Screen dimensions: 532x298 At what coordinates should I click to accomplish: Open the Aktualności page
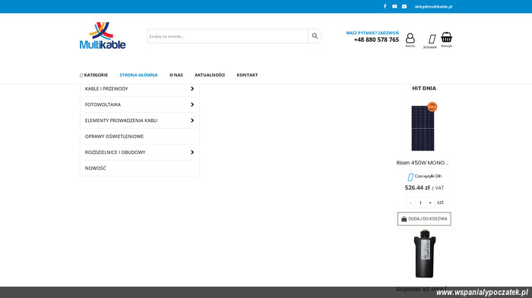(x=210, y=75)
